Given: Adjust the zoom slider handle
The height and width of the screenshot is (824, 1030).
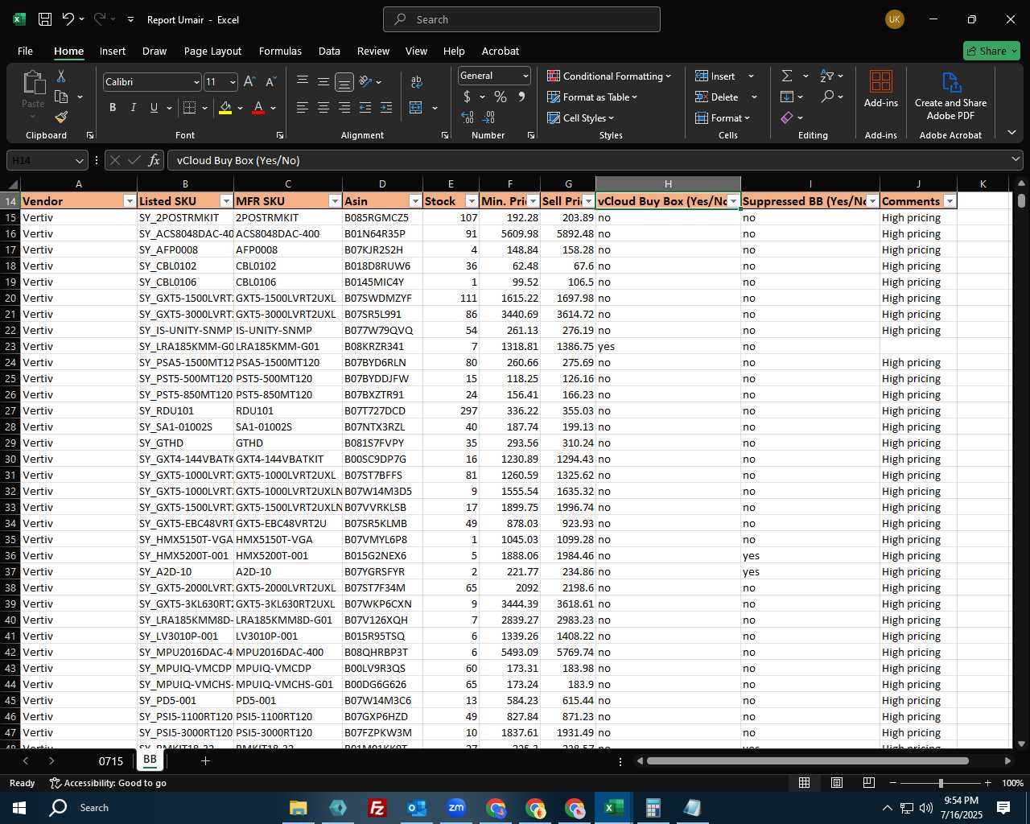Looking at the screenshot, I should click(941, 783).
